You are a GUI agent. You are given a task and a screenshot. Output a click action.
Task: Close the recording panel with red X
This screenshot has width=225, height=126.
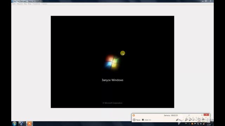pos(206,115)
